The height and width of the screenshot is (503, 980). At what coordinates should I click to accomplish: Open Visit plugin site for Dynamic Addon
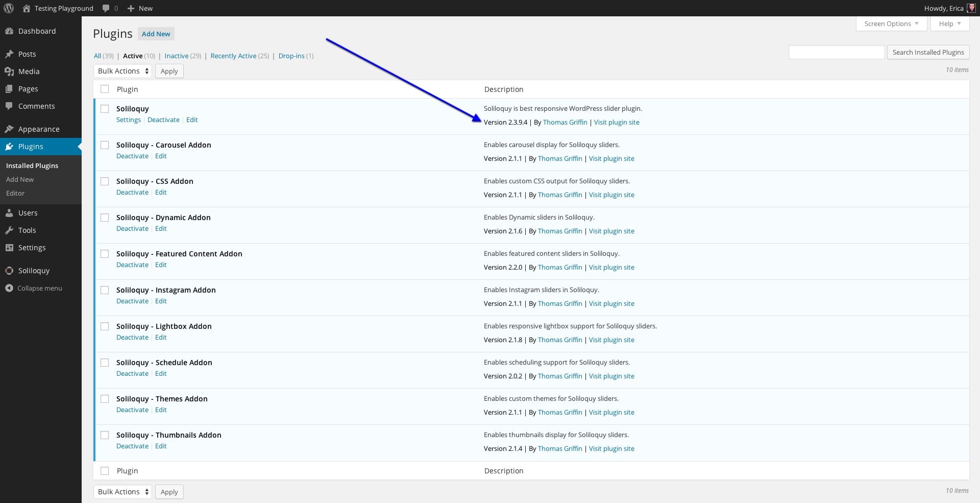(611, 231)
